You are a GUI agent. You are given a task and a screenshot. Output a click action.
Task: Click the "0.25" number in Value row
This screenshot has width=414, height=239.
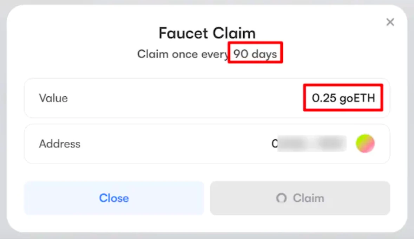(324, 98)
